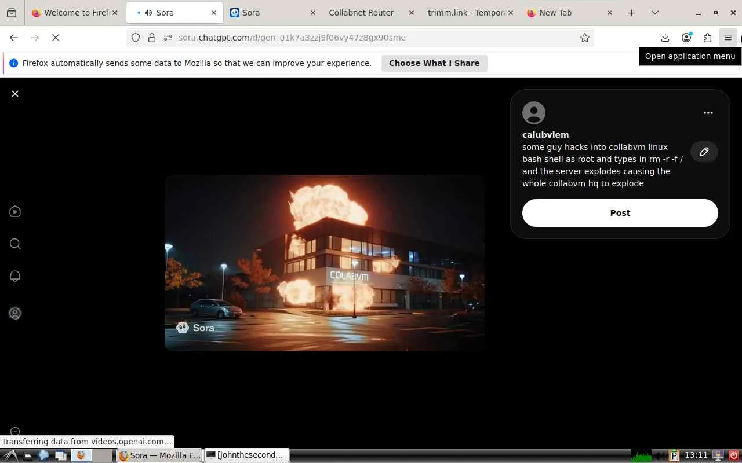Mute the playing Sora tab audio

[x=148, y=13]
